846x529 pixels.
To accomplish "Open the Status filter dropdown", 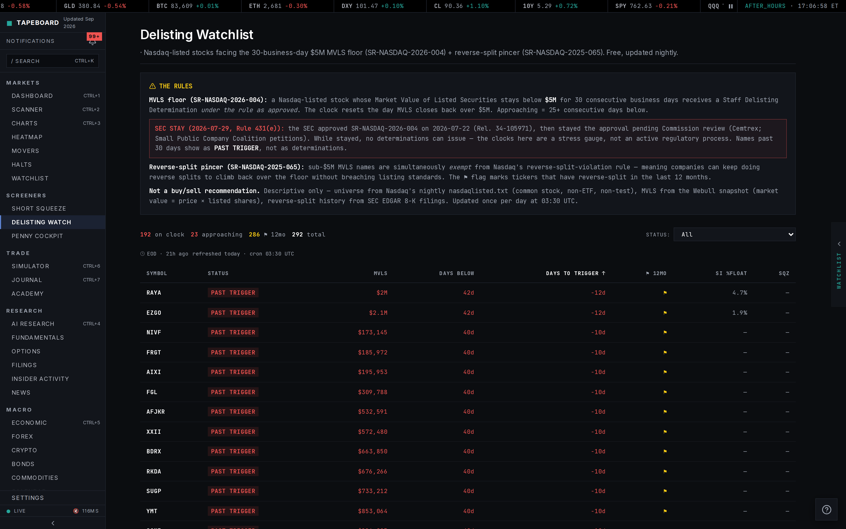I will tap(734, 234).
